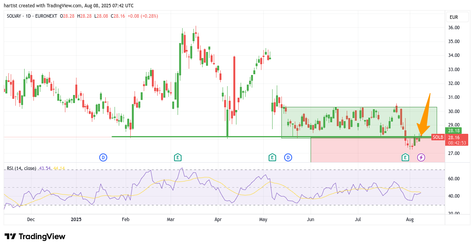Click the Feb label on time axis
This screenshot has height=248, width=474.
coord(125,220)
